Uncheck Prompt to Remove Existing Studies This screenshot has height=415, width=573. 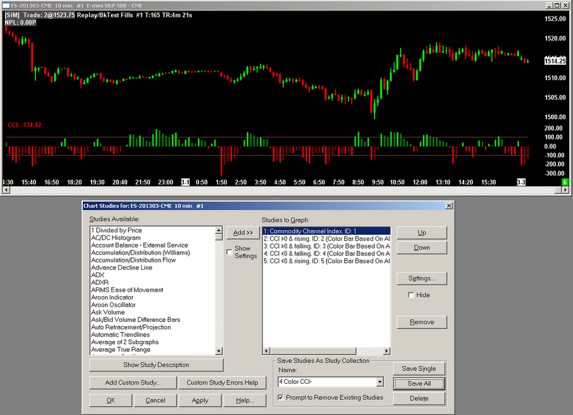click(x=281, y=398)
